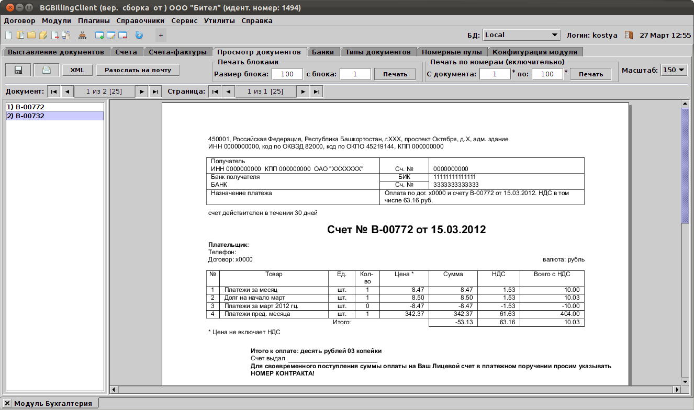Click the logout door icon near login
Image resolution: width=694 pixels, height=410 pixels.
629,35
